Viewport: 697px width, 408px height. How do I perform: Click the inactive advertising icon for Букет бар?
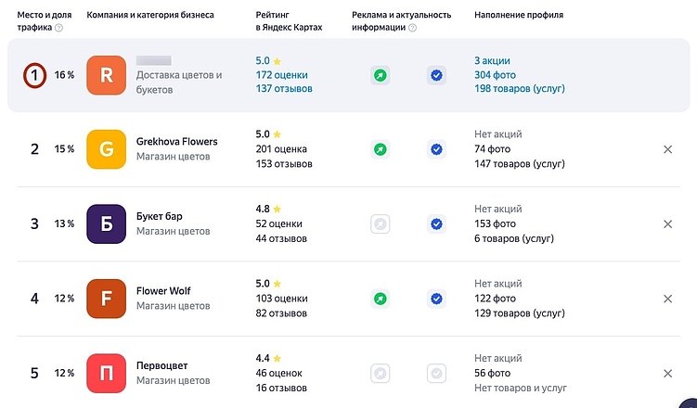(380, 223)
